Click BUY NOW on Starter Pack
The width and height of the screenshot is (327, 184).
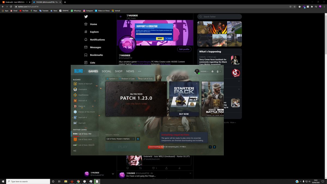(184, 114)
